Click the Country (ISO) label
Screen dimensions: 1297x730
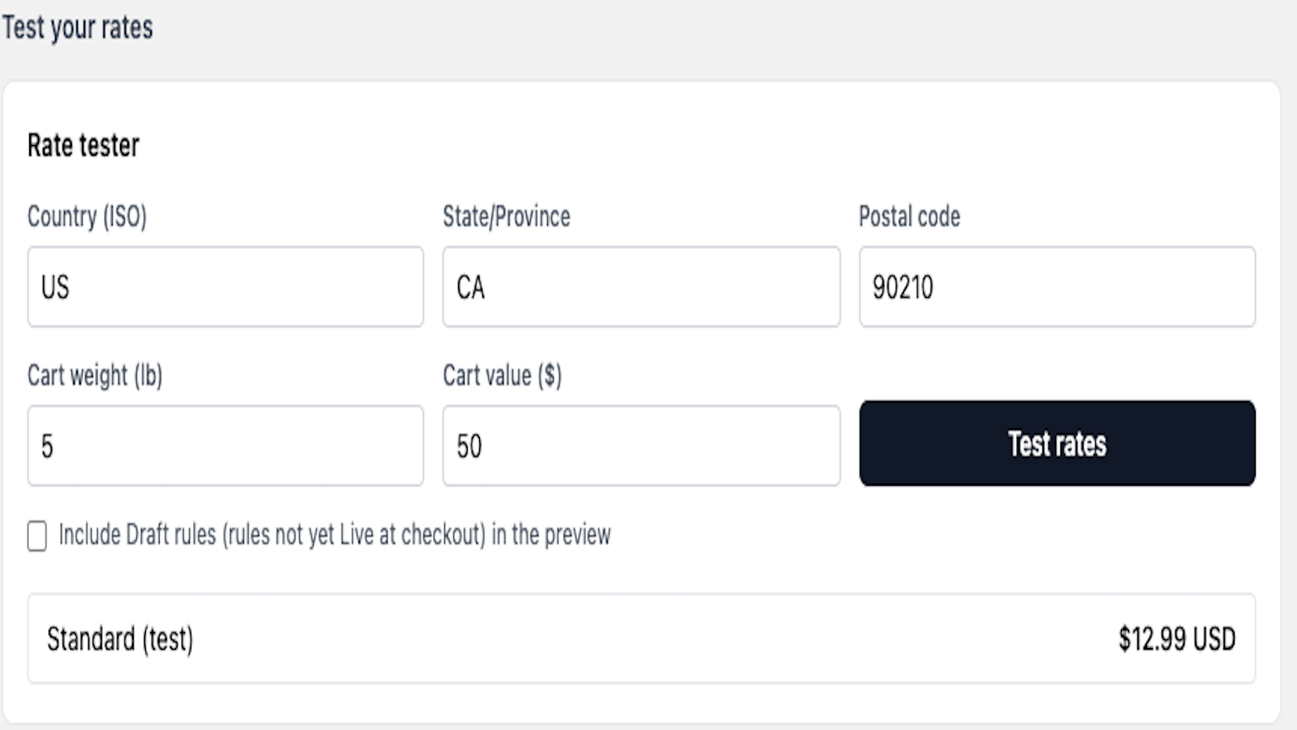87,217
